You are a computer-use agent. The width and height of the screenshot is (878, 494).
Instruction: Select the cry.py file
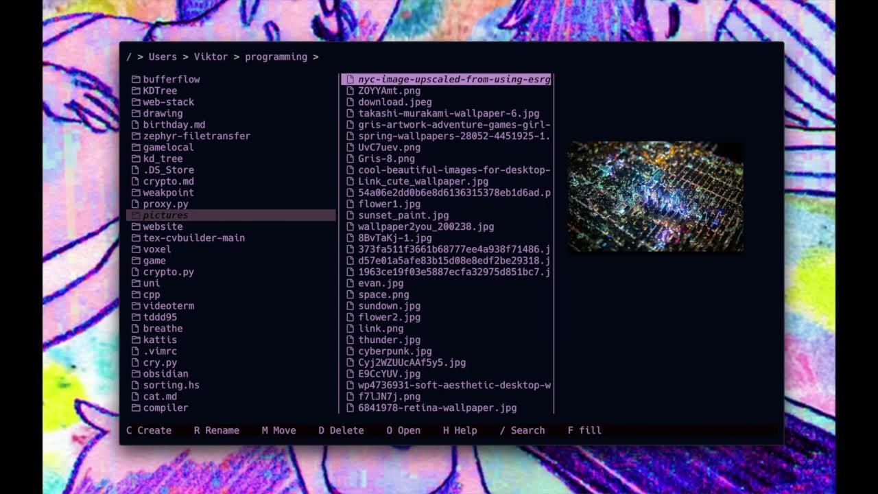pyautogui.click(x=160, y=362)
